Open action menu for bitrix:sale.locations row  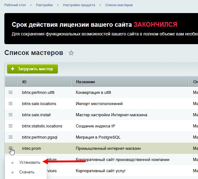point(11,103)
